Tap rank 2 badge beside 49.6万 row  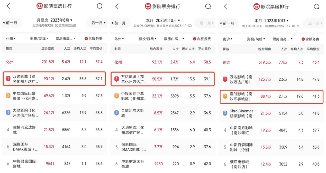pyautogui.click(x=8, y=96)
